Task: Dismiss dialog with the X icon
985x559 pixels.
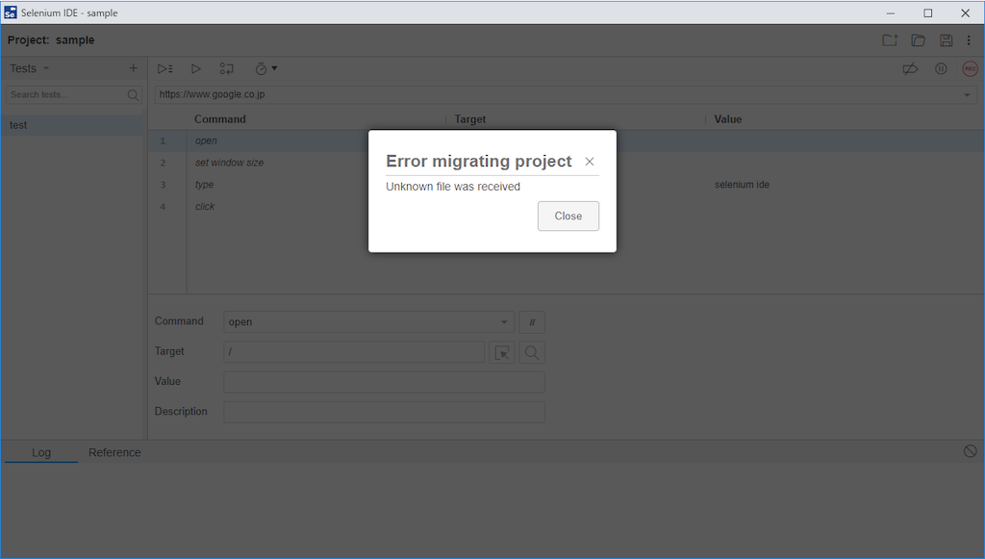Action: pos(590,162)
